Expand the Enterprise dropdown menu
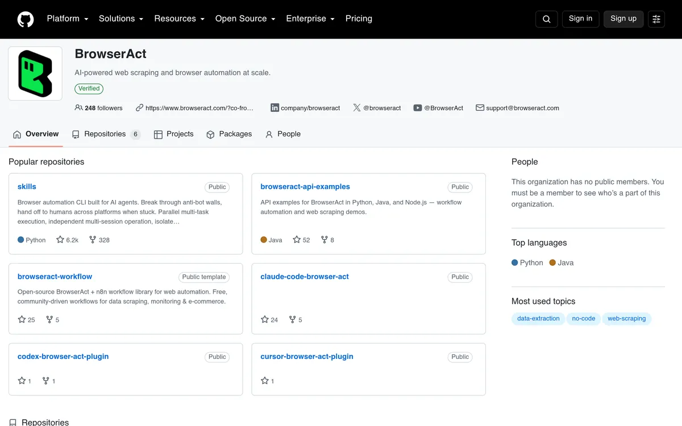682x426 pixels. tap(310, 19)
